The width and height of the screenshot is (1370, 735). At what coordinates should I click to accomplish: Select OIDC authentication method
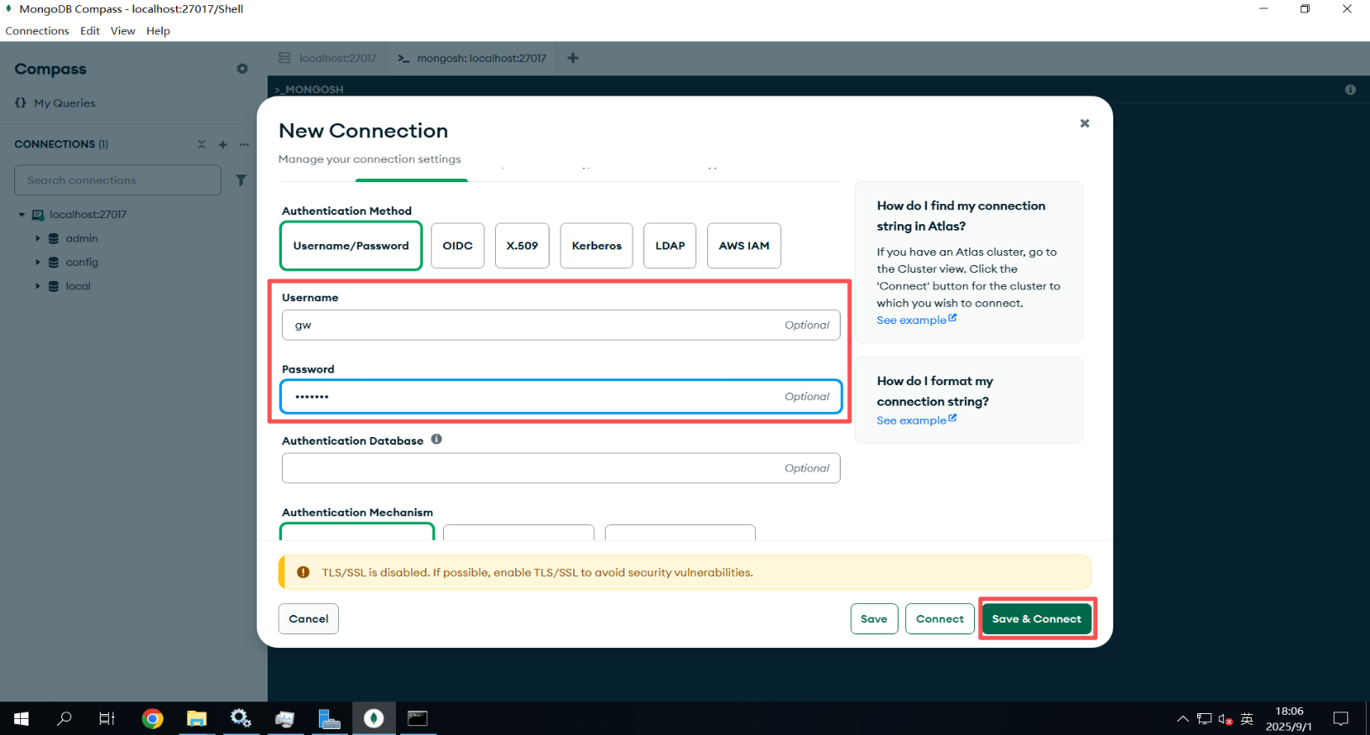(458, 246)
